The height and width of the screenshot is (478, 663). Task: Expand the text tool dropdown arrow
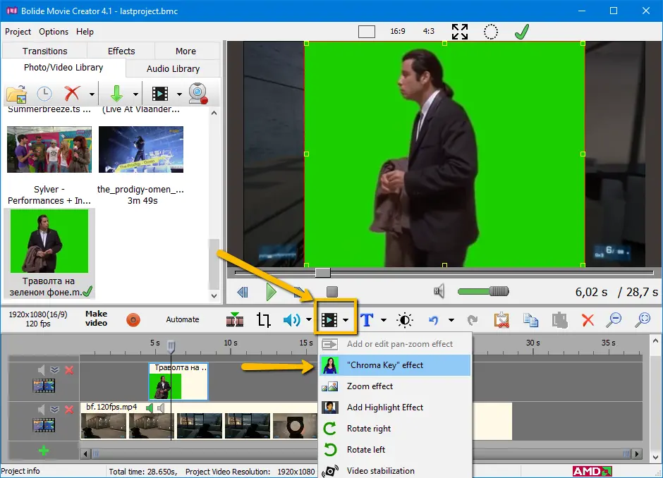pos(384,321)
